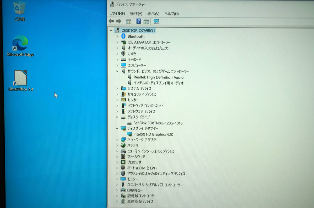This screenshot has width=314, height=208.
Task: Select the SanDisk disk drive device icon
Action: (129, 123)
